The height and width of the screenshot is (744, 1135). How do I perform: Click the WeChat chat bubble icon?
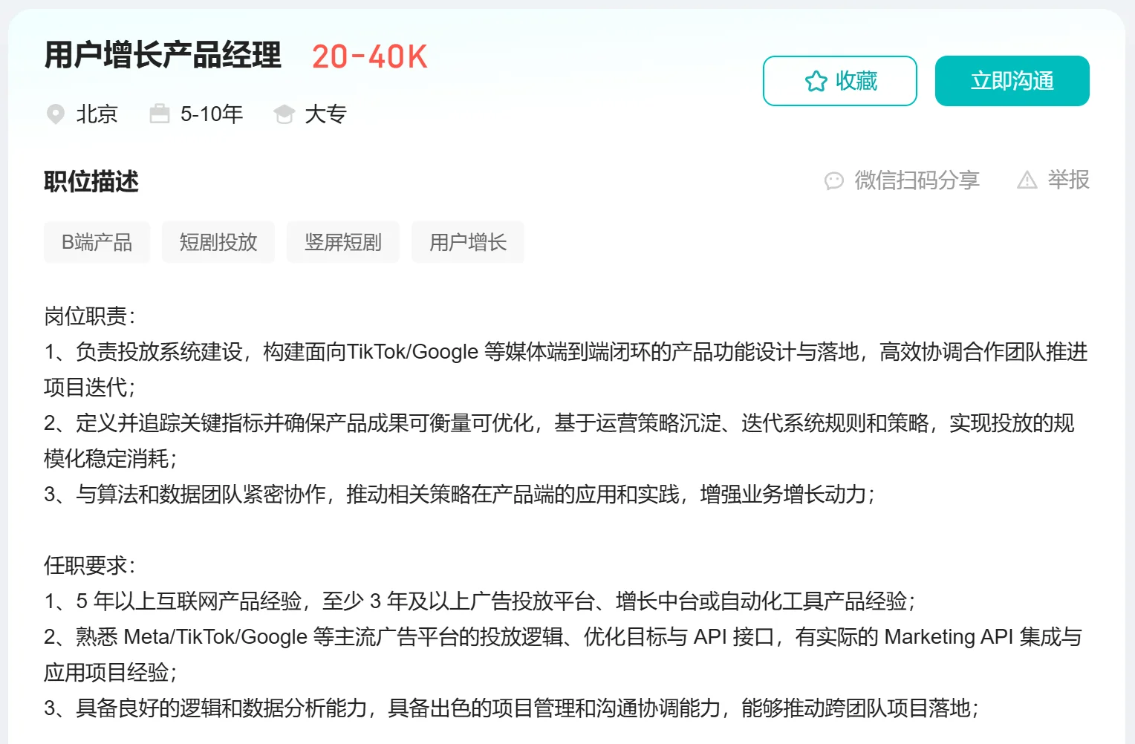pyautogui.click(x=834, y=180)
